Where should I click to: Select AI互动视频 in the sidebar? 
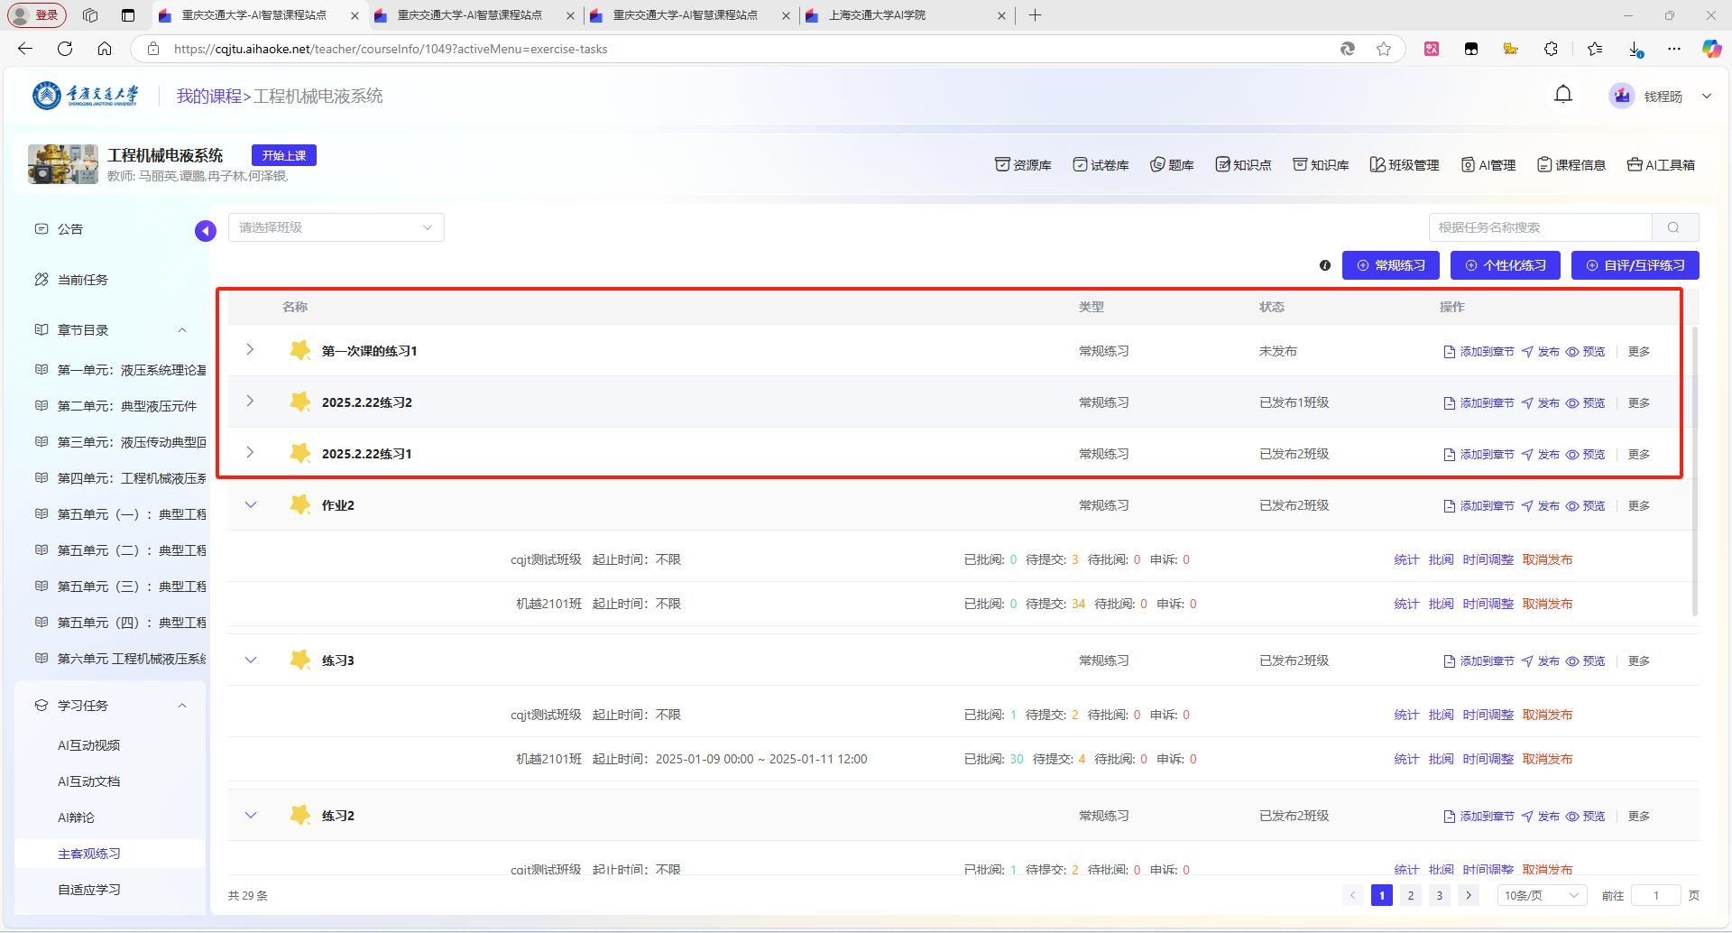88,745
